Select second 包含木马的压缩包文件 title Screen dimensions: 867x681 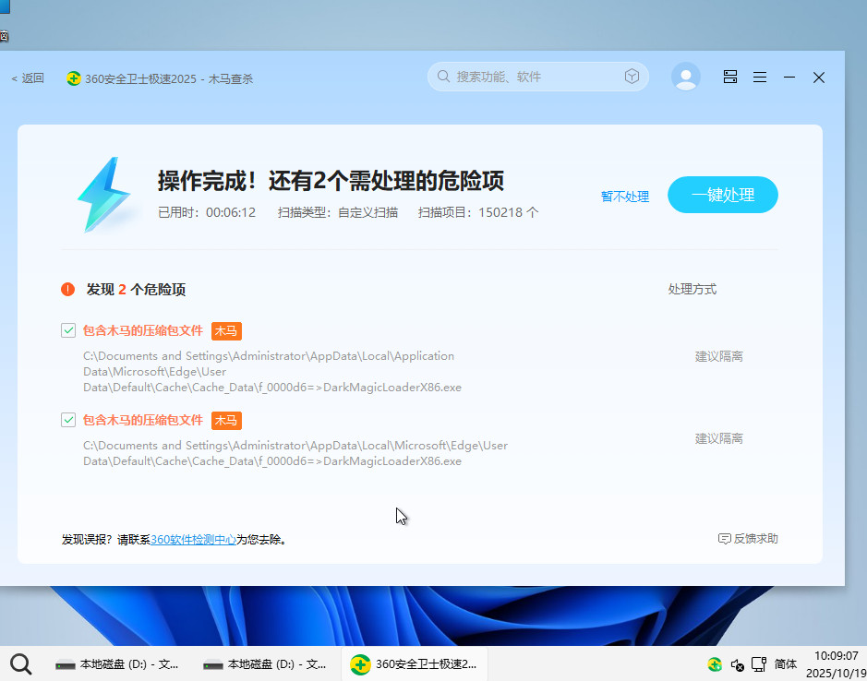(x=143, y=420)
